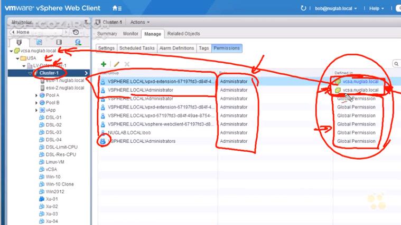Screen dimensions: 401x225
Task: Click the Defined in column header
Action: pos(344,73)
